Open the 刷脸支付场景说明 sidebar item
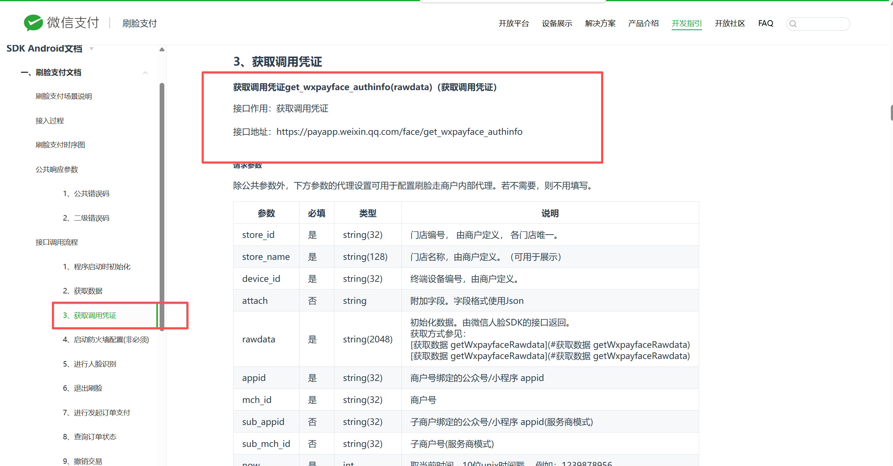Viewport: 893px width, 466px height. [x=63, y=96]
